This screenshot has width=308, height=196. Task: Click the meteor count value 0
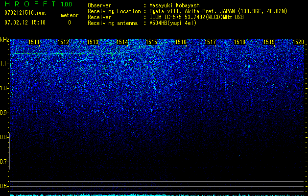[x=70, y=23]
